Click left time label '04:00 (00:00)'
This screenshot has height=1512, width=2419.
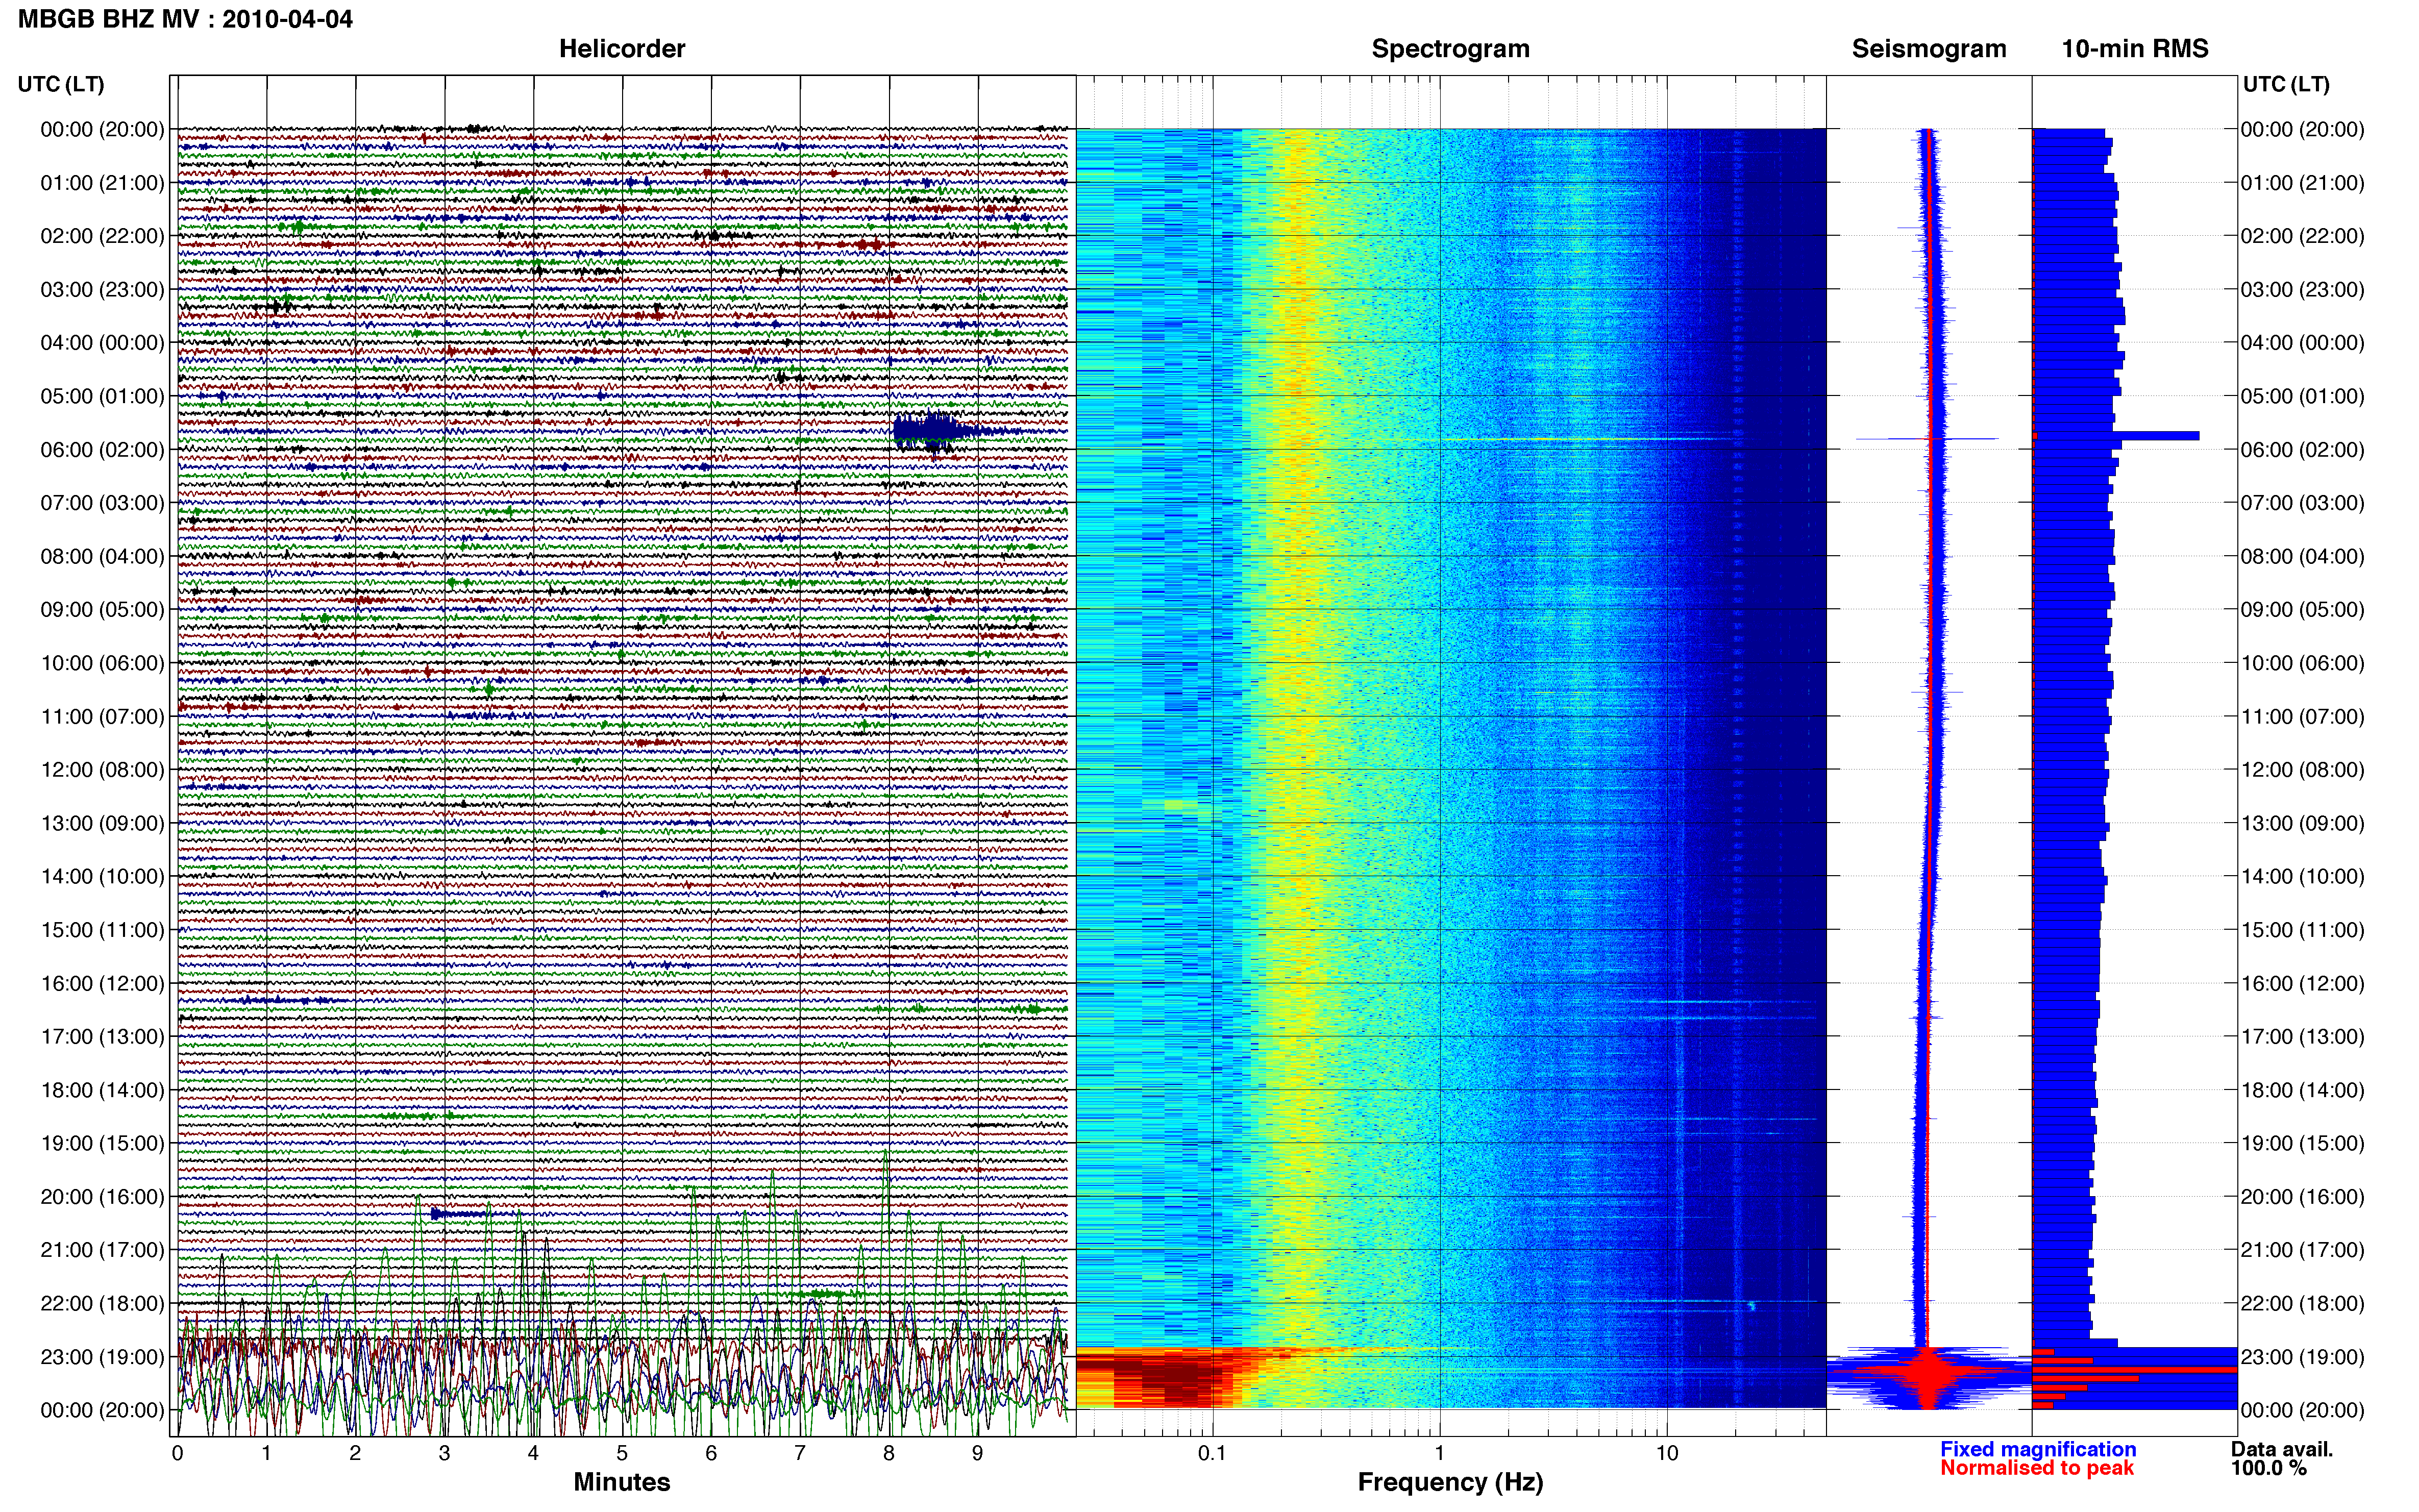102,343
